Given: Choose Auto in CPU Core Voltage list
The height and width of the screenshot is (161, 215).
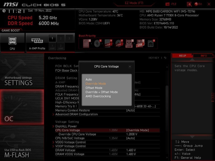Looking at the screenshot, I should pos(89,79).
